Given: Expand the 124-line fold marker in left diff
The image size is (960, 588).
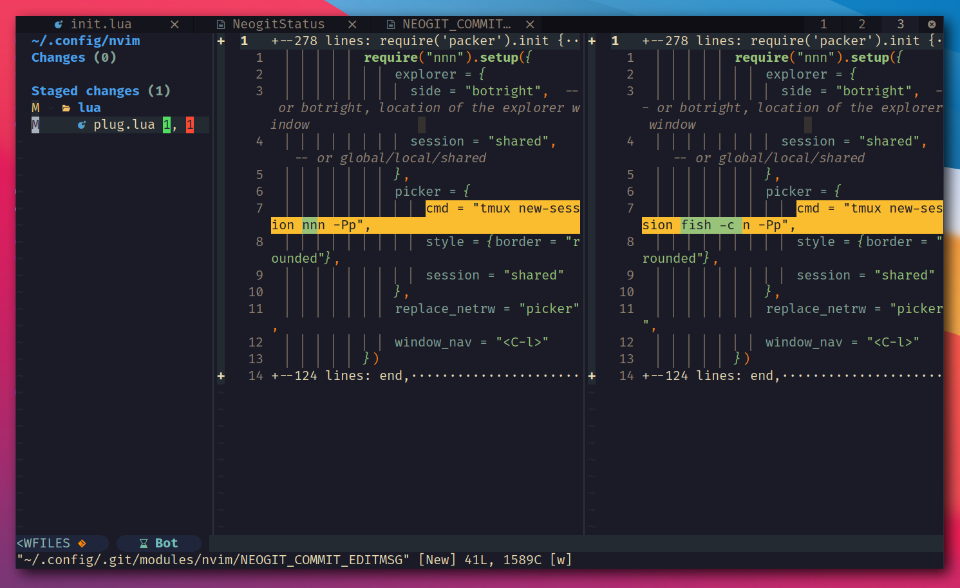Looking at the screenshot, I should pos(221,376).
